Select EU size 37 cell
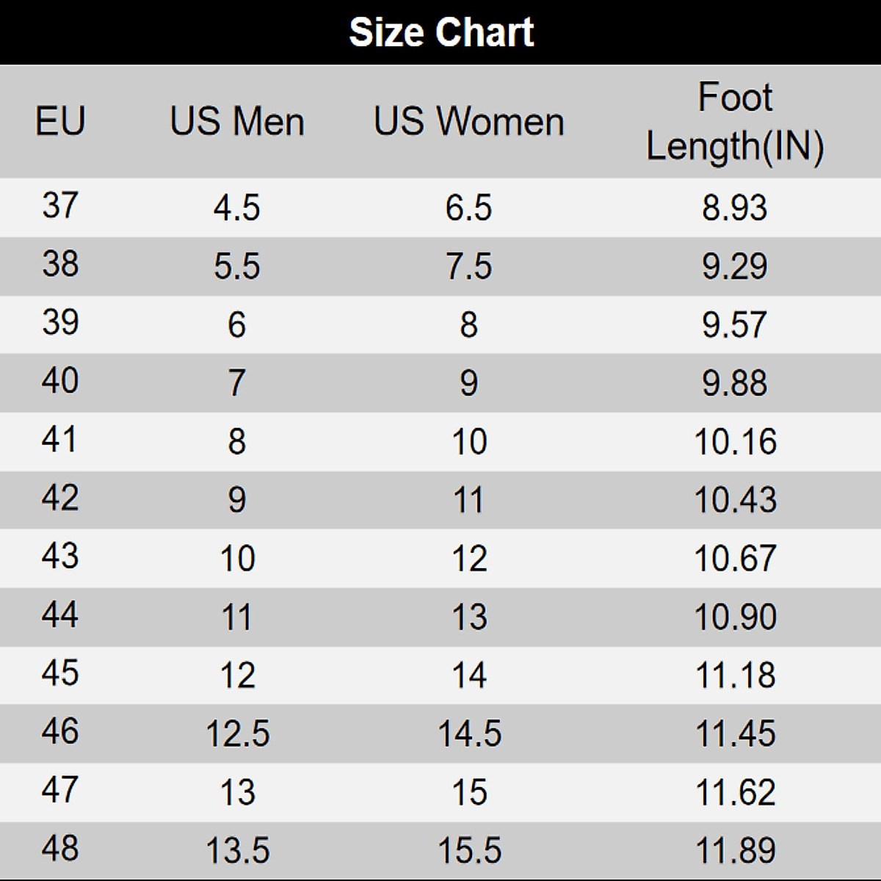This screenshot has height=881, width=881. (x=60, y=206)
